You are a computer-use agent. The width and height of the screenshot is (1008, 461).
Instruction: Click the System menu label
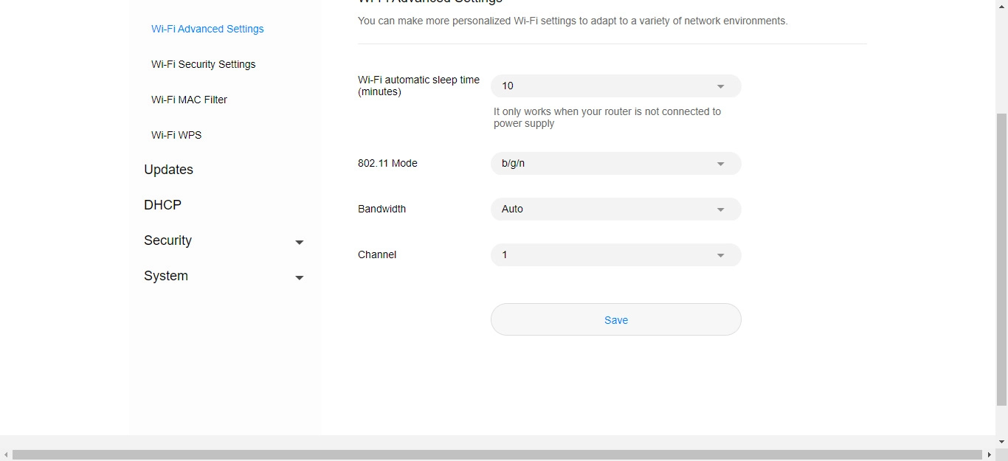(x=166, y=276)
